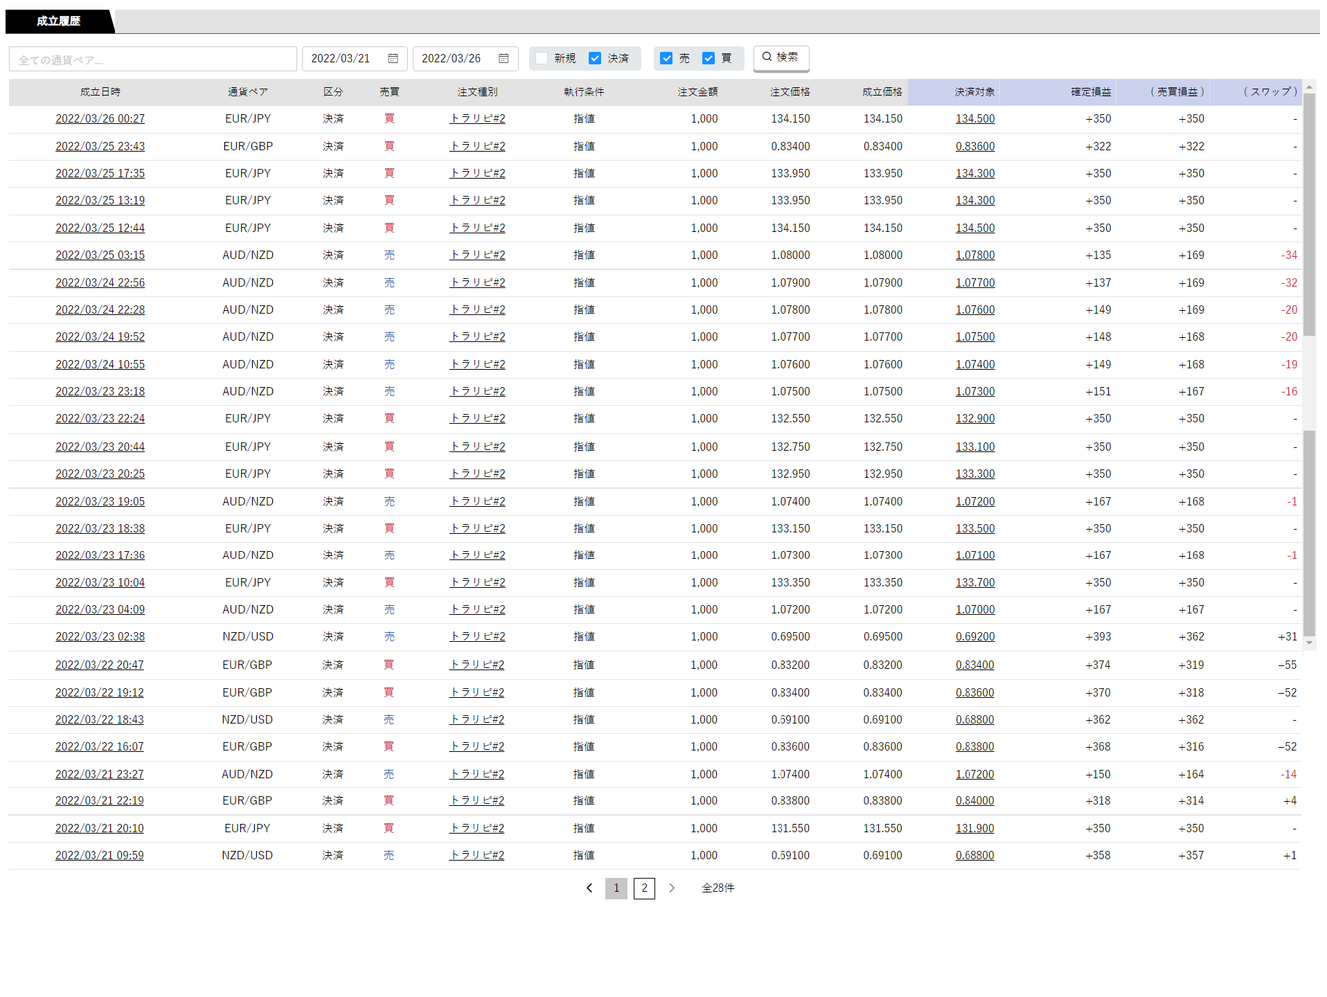Viewport: 1327px width, 997px height.
Task: Open trade dated 2022/03/23 10:04
Action: coord(100,583)
